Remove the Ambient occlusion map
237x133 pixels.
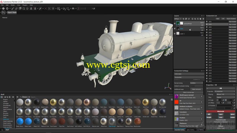click(201, 108)
